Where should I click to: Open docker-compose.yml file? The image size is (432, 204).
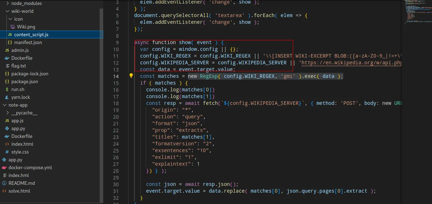(x=30, y=167)
